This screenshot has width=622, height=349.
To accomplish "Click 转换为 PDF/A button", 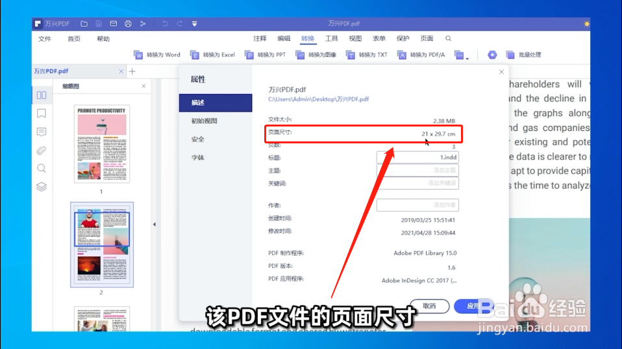I will [421, 54].
